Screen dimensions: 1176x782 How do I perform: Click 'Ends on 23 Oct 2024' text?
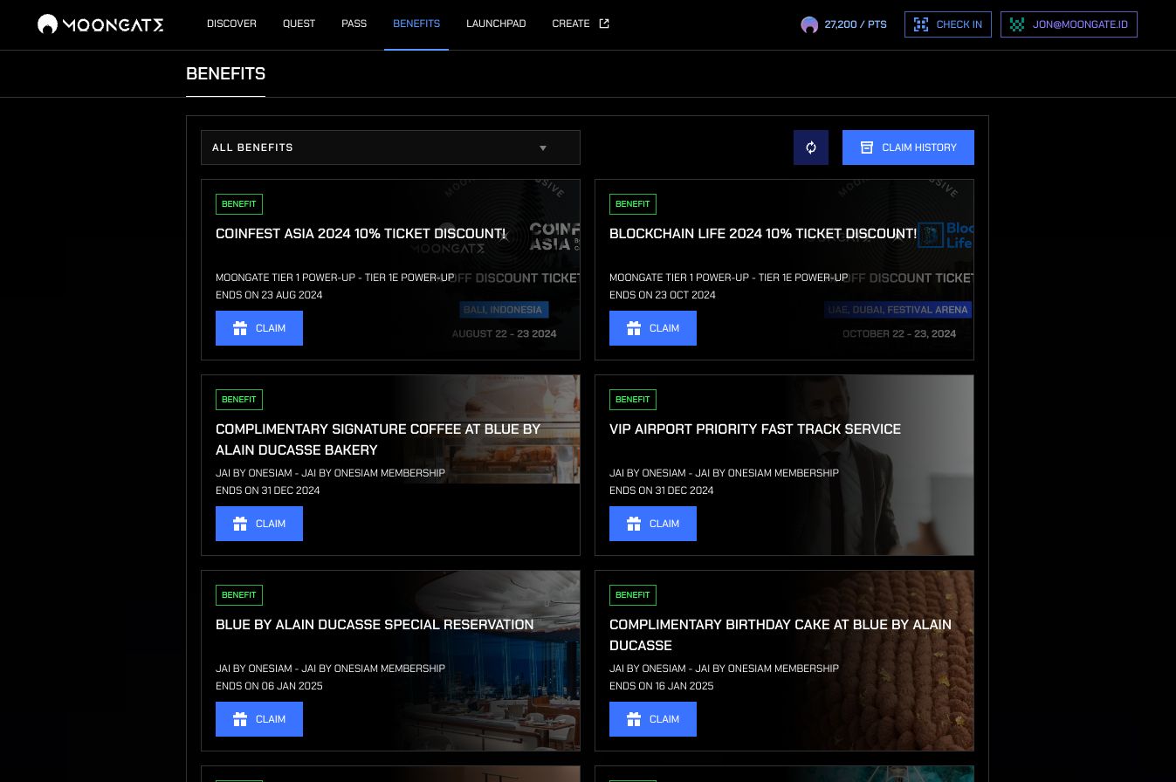click(663, 295)
